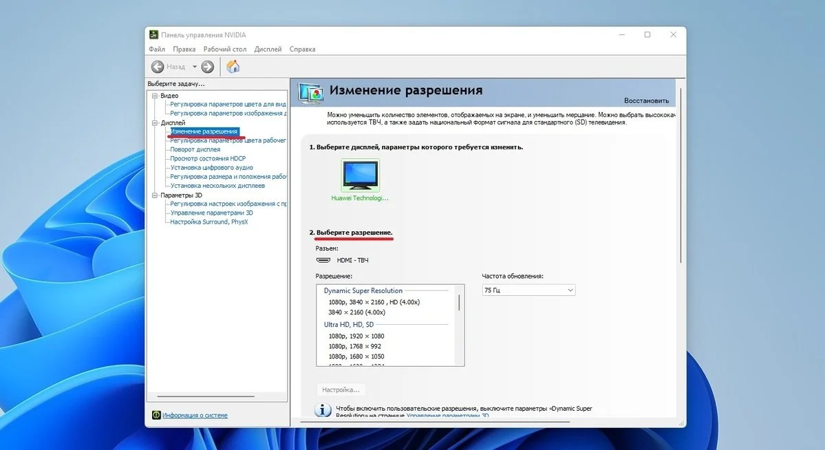This screenshot has height=450, width=825.
Task: Open Регулировка параметров цвета для видео
Action: [228, 104]
